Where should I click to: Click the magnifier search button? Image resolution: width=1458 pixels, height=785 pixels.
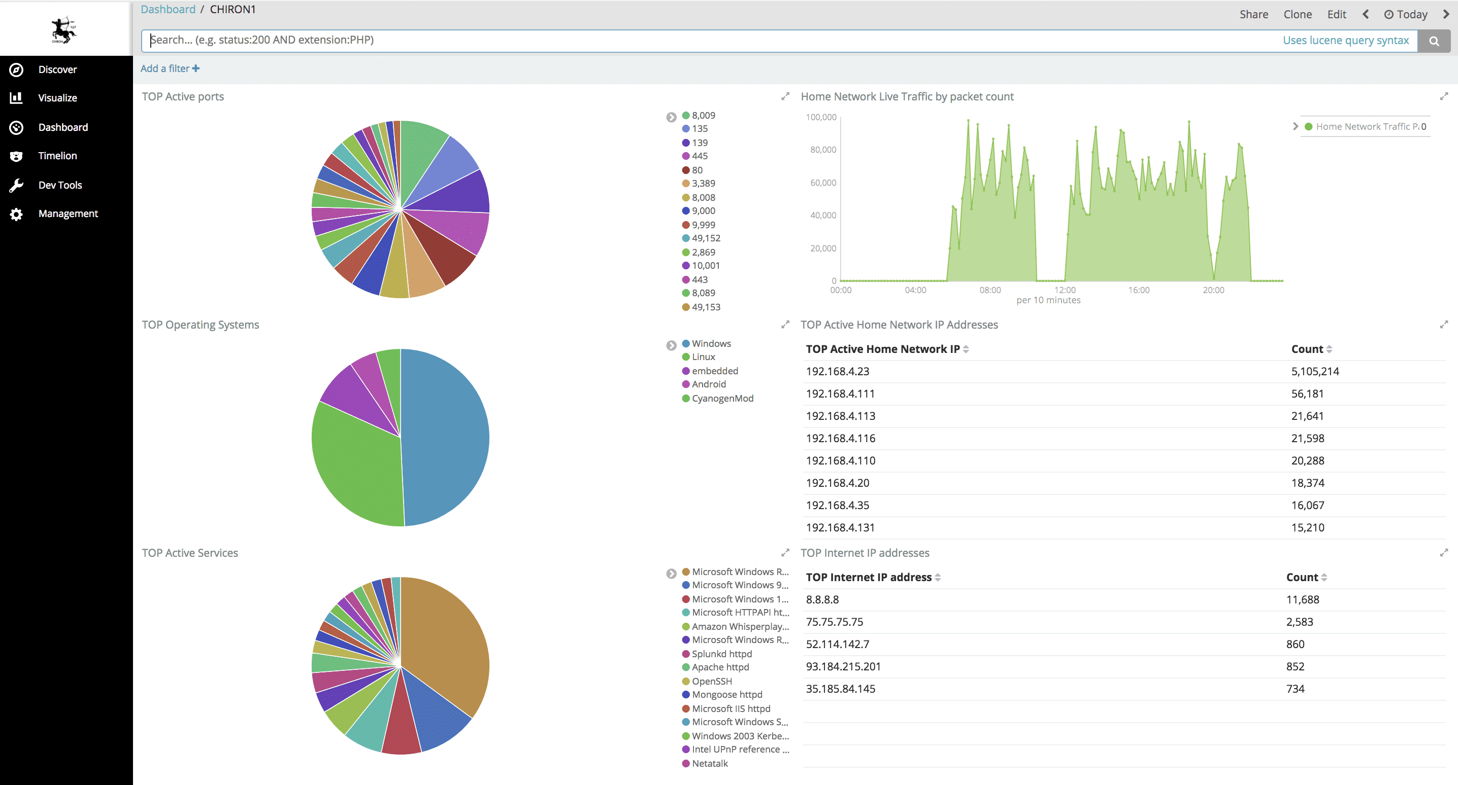coord(1434,41)
